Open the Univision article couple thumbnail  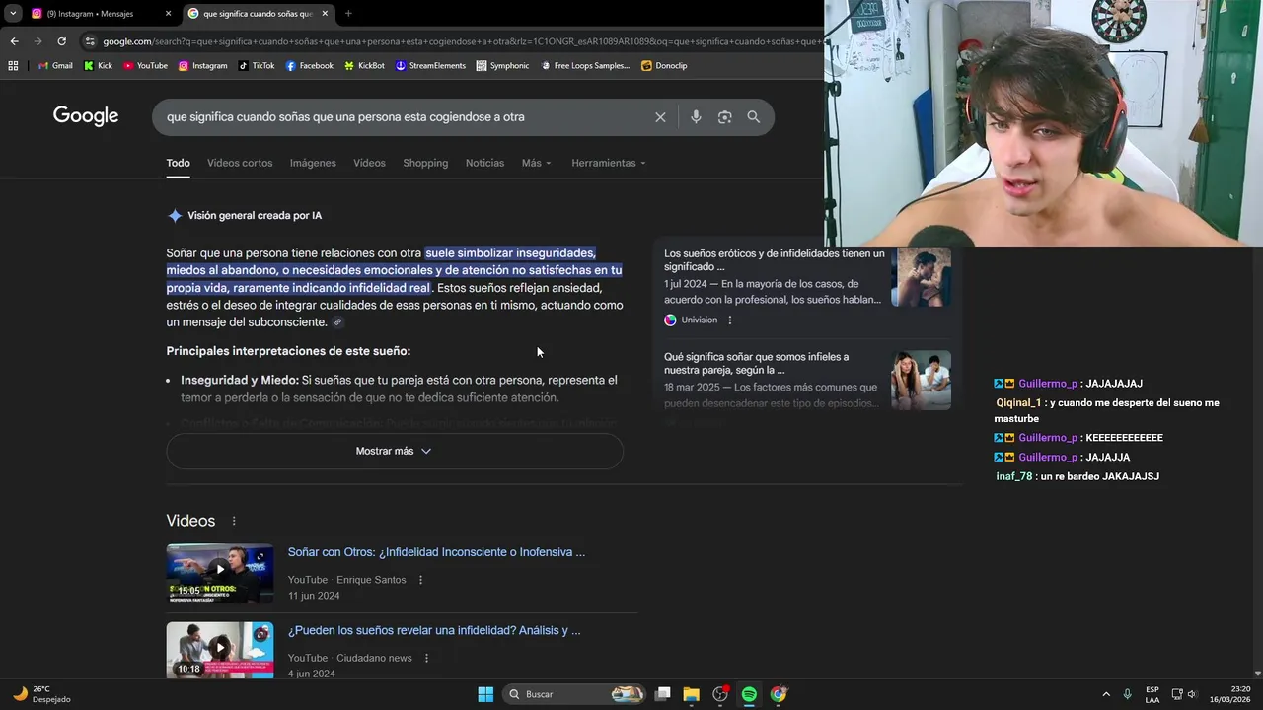[x=921, y=277]
